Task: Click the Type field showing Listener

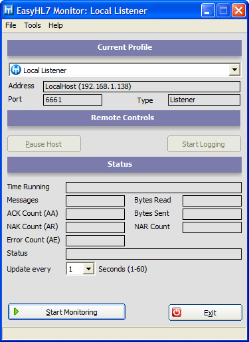Action: 204,100
